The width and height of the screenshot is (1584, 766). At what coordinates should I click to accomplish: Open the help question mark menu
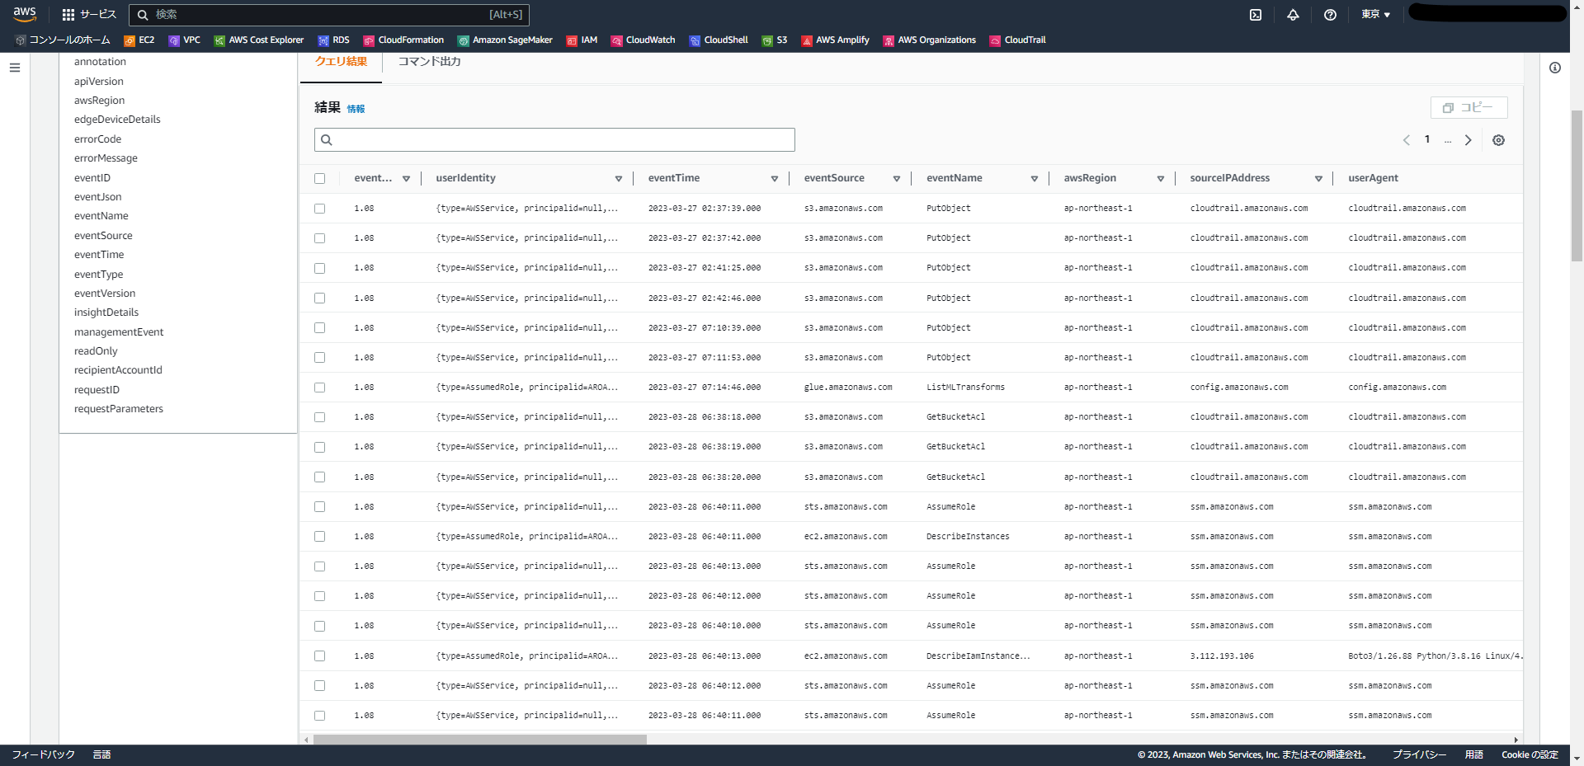pyautogui.click(x=1330, y=15)
